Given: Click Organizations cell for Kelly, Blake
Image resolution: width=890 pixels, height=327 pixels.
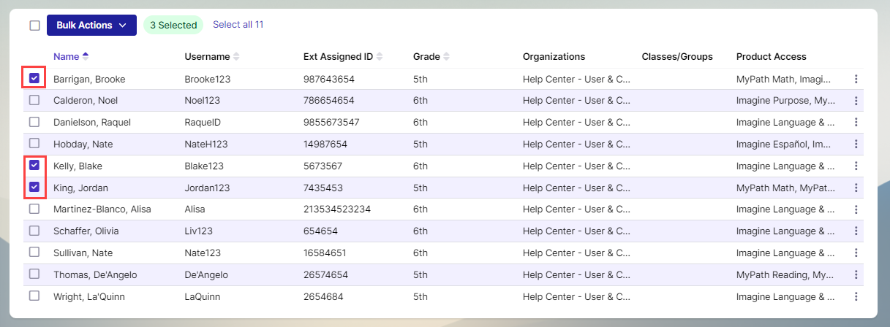Looking at the screenshot, I should [x=577, y=166].
